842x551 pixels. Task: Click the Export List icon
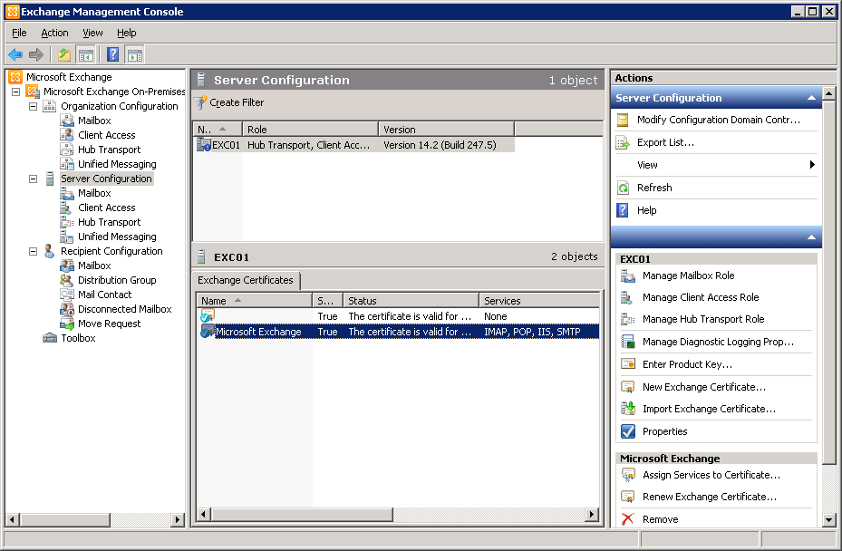(x=623, y=142)
